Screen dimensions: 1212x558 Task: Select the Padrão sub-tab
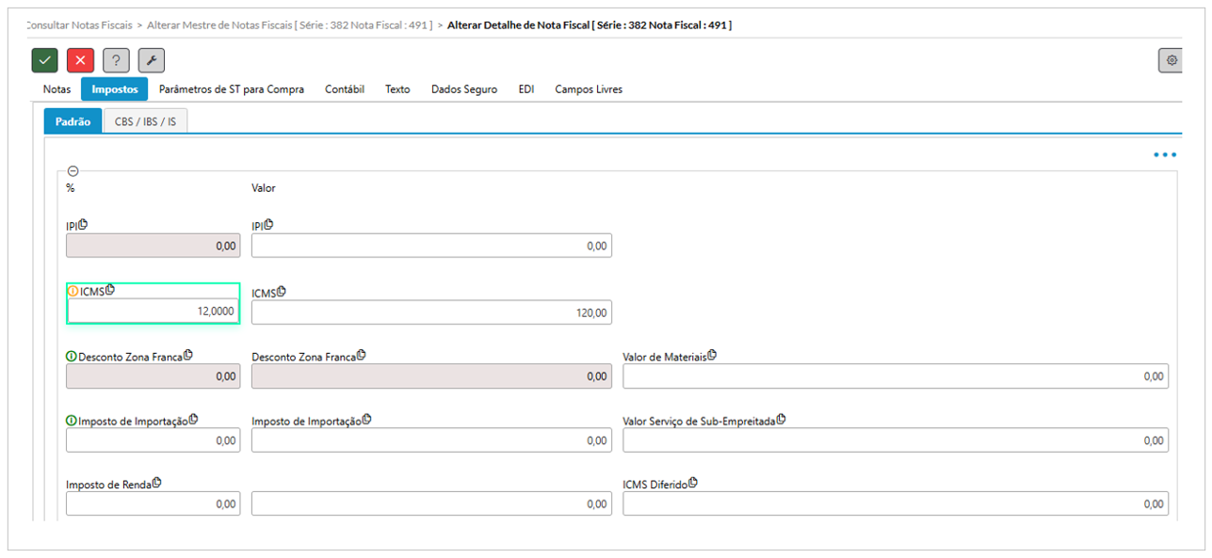click(x=73, y=121)
